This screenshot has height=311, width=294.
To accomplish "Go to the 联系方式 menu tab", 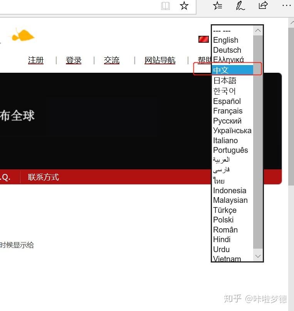I will pos(44,177).
